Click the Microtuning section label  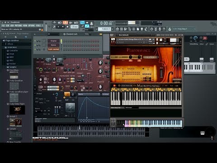tap(148, 86)
